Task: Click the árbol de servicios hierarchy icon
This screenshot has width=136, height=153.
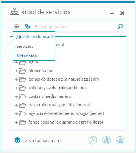Action: [15, 11]
